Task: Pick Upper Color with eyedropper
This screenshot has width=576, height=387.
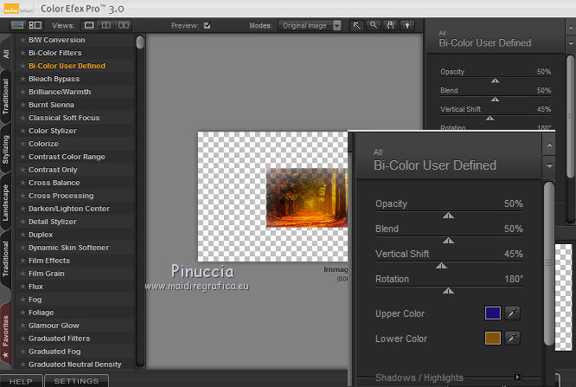Action: (512, 313)
